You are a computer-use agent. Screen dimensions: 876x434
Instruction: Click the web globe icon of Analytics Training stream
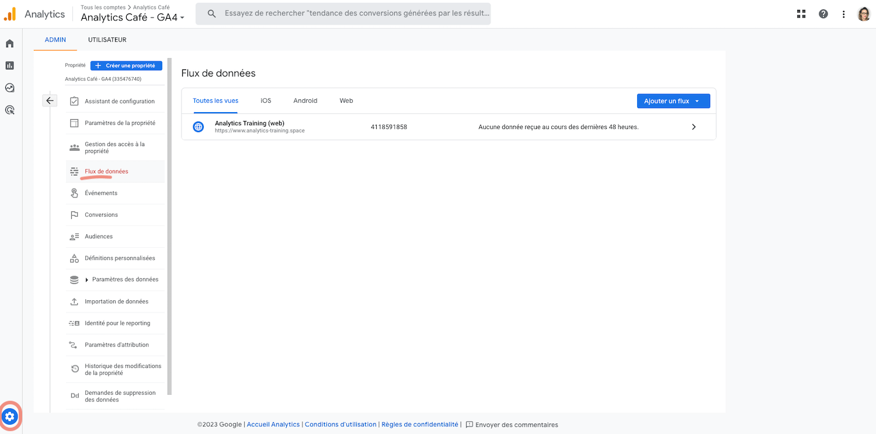click(199, 127)
